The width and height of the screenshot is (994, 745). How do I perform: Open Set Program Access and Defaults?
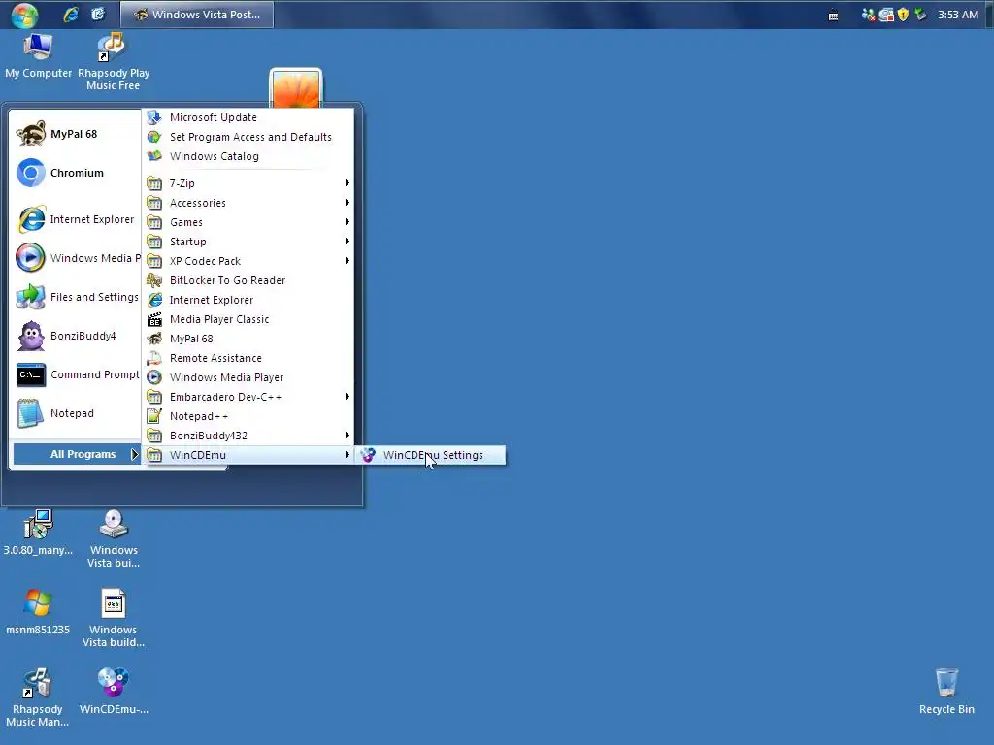tap(248, 137)
